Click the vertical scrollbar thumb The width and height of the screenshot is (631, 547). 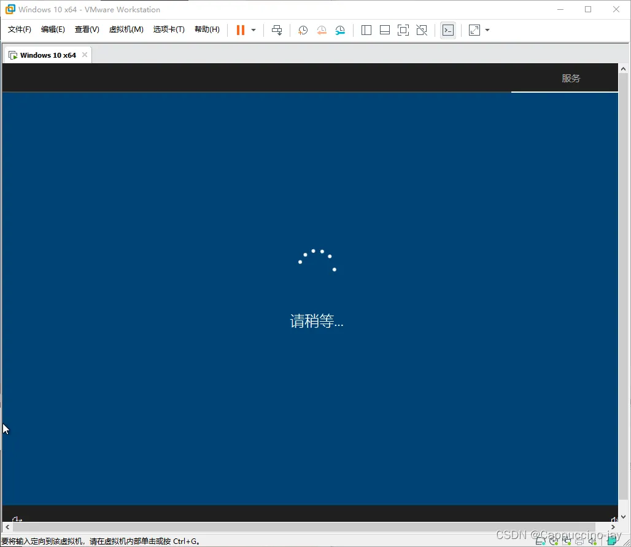coord(623,287)
